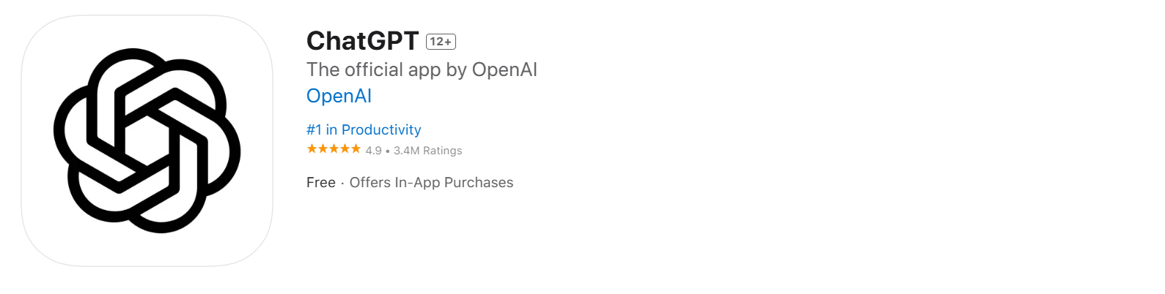Click the Offers In-App Purchases text

[x=431, y=183]
